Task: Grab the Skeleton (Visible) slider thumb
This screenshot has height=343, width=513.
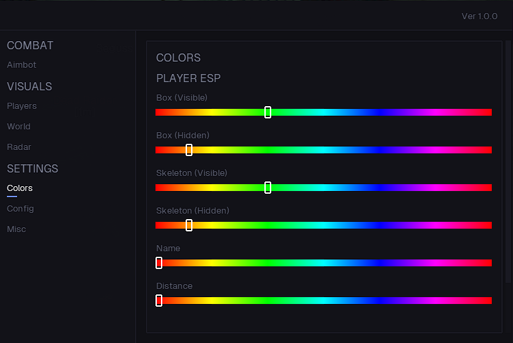Action: click(268, 188)
